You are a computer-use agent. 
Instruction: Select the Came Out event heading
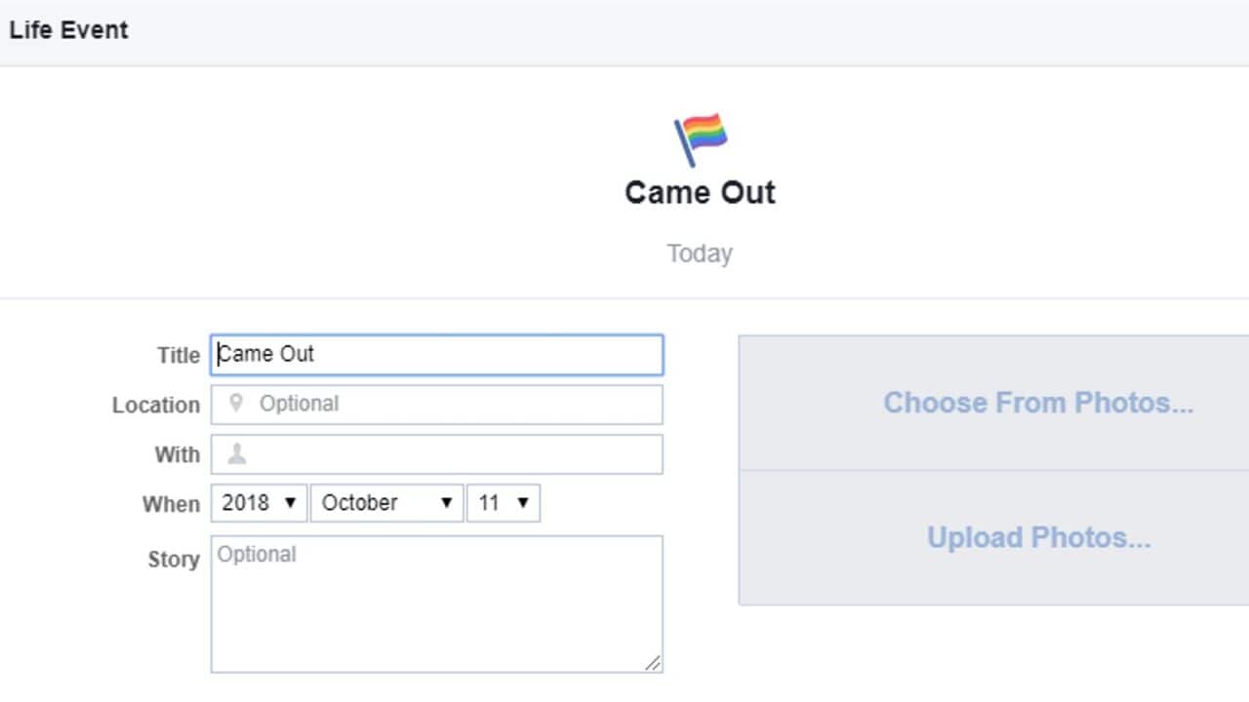tap(699, 192)
